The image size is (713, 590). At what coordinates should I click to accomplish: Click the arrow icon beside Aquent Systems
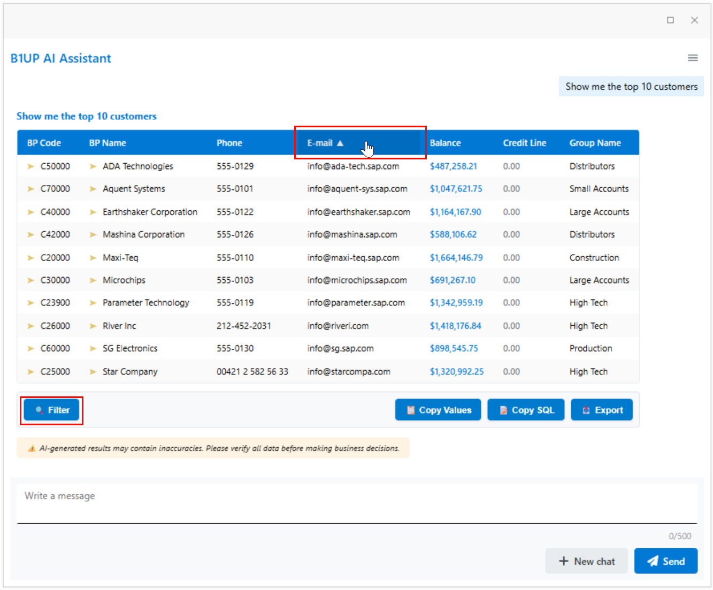pyautogui.click(x=93, y=189)
